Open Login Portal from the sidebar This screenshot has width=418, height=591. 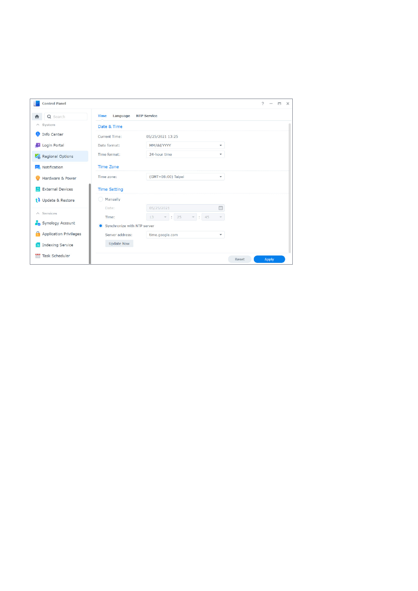tap(53, 145)
